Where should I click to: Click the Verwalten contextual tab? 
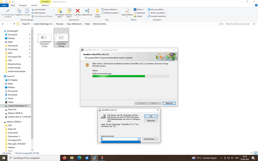45,1
